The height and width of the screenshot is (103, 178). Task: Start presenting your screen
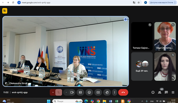[98, 92]
